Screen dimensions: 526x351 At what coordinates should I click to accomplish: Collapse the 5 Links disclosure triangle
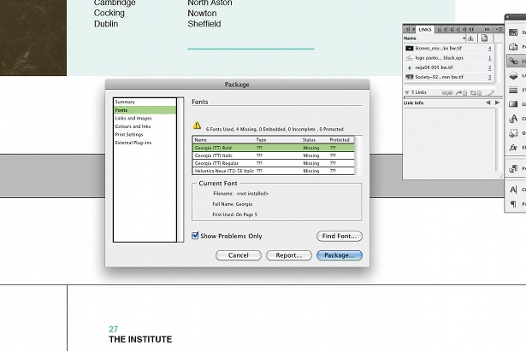(x=407, y=92)
